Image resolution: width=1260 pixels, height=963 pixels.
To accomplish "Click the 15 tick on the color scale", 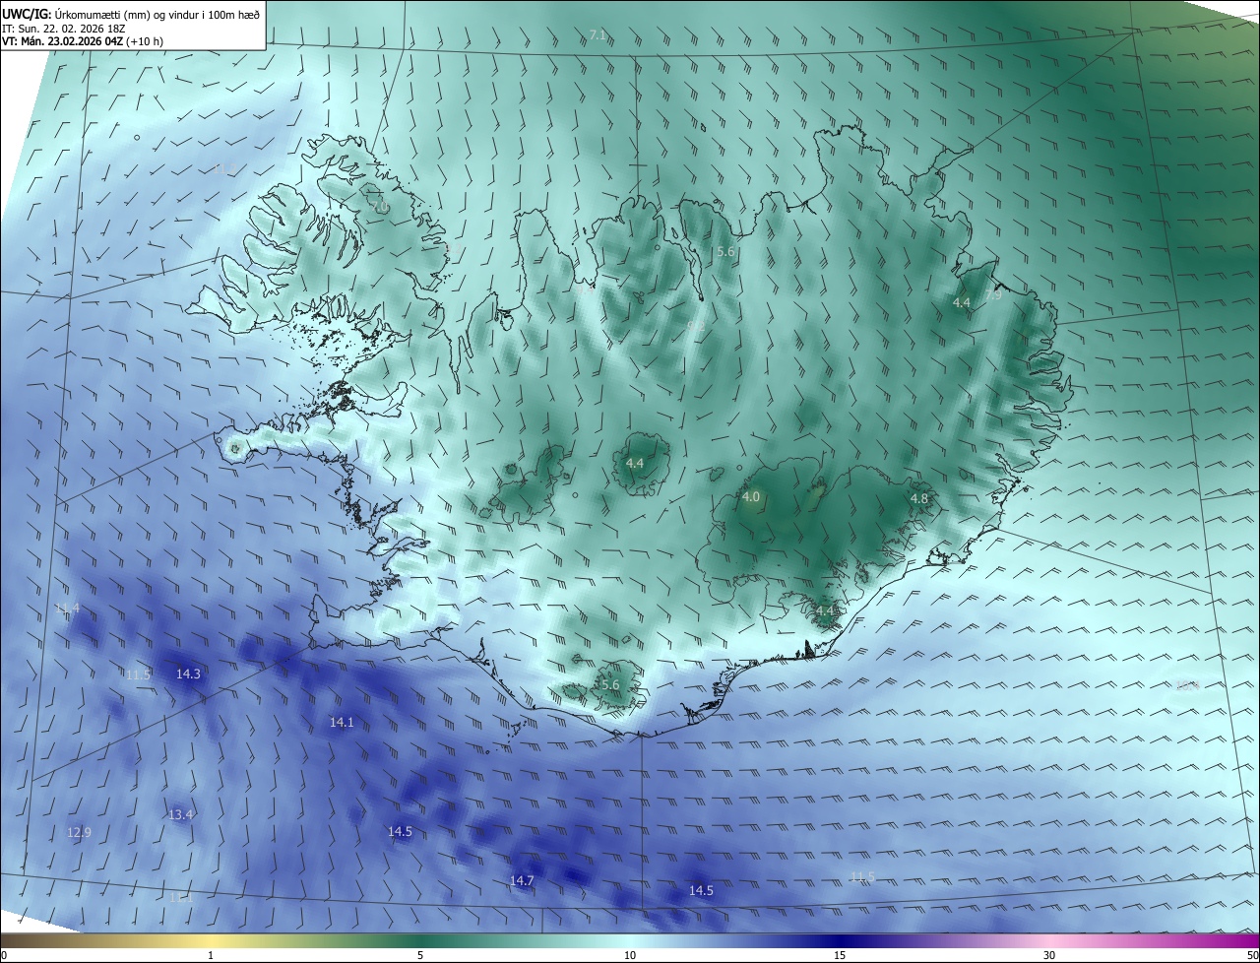I will [839, 956].
